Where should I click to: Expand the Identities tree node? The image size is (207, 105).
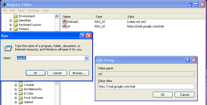pyautogui.click(x=10, y=21)
